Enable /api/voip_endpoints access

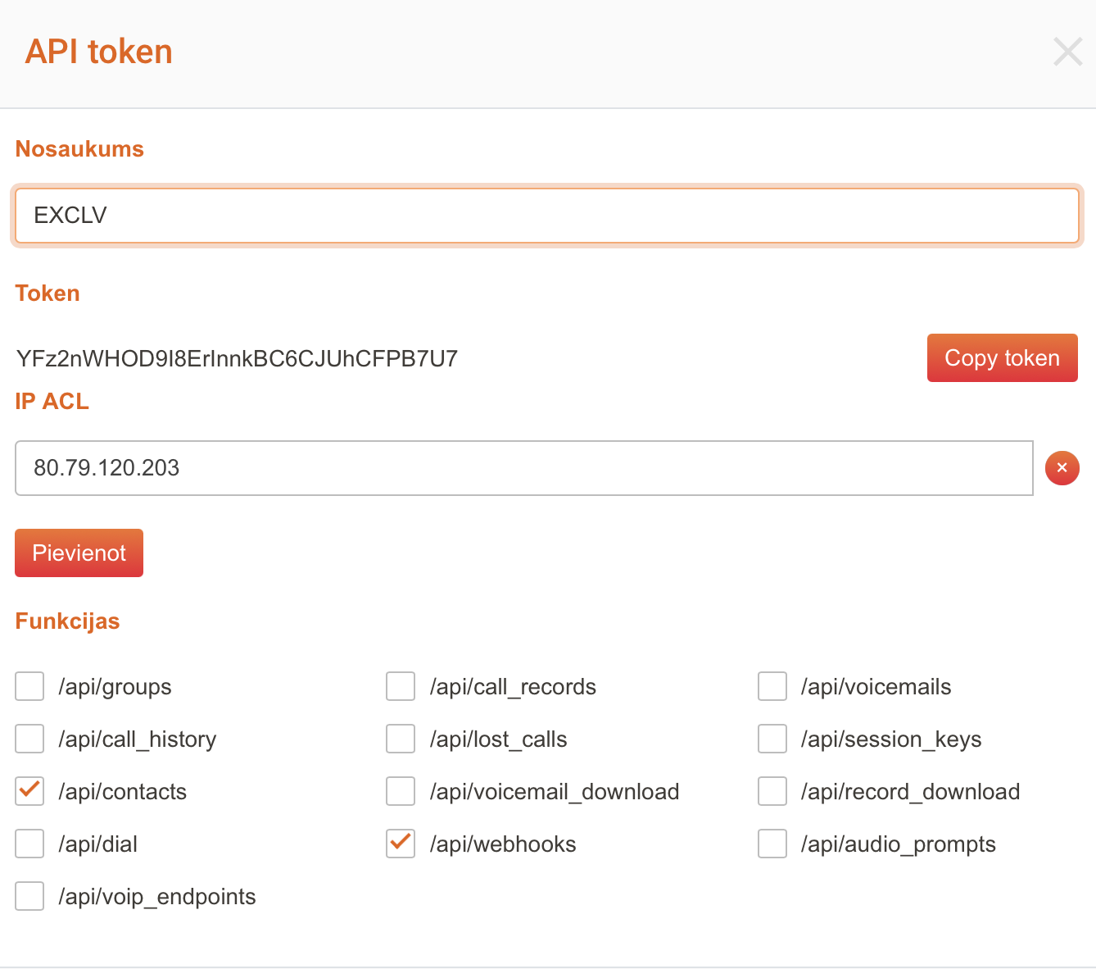click(x=29, y=897)
